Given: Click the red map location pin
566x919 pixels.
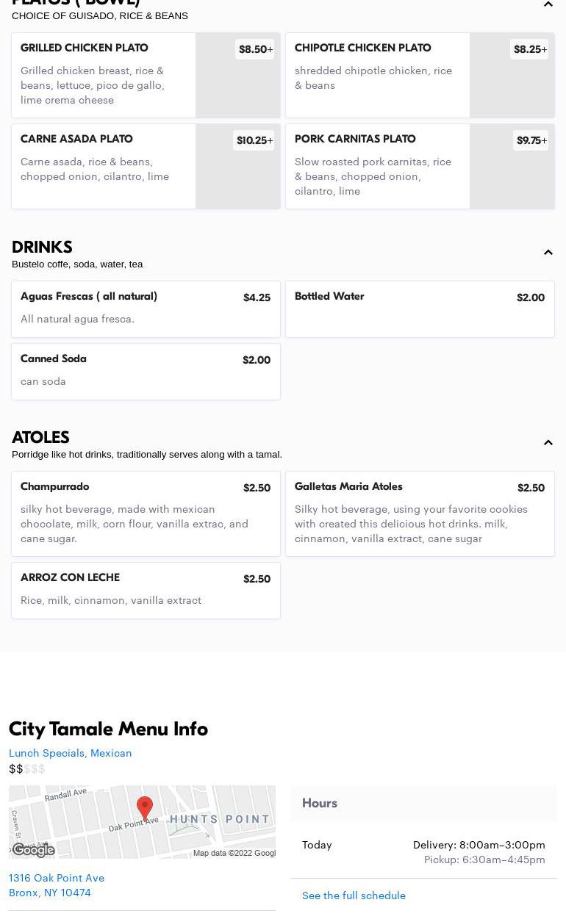Looking at the screenshot, I should 145,808.
